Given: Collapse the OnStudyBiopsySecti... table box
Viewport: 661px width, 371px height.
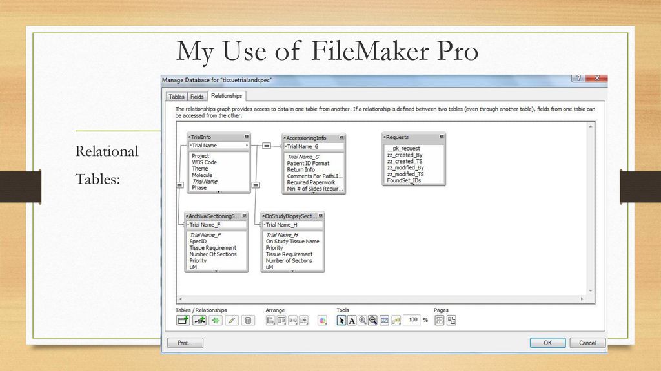Looking at the screenshot, I should 320,216.
